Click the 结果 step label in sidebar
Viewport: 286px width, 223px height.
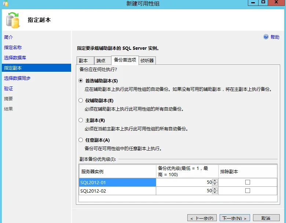pos(8,109)
